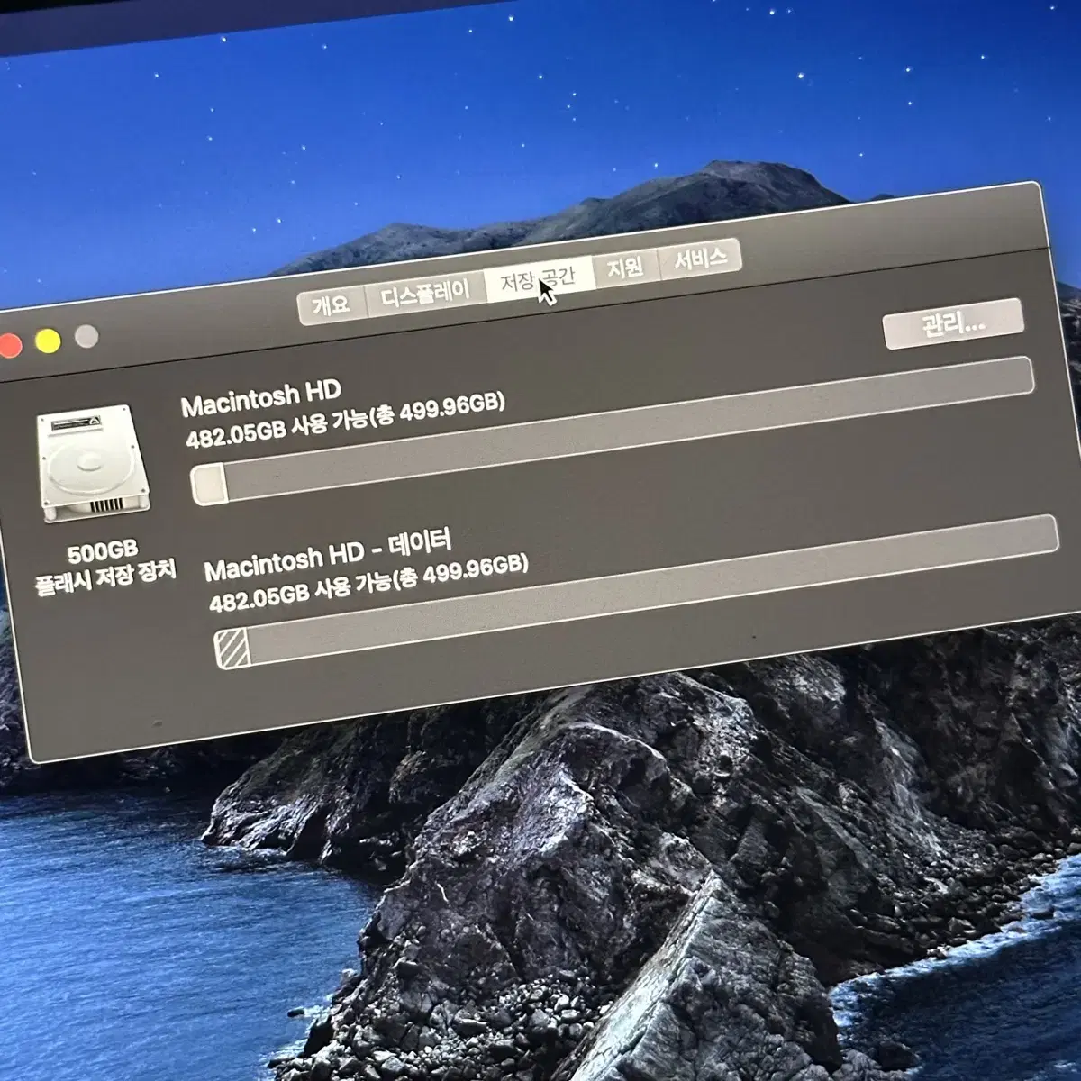Click the '플래시 저장 장치' label
Screen dimensions: 1081x1081
click(106, 577)
